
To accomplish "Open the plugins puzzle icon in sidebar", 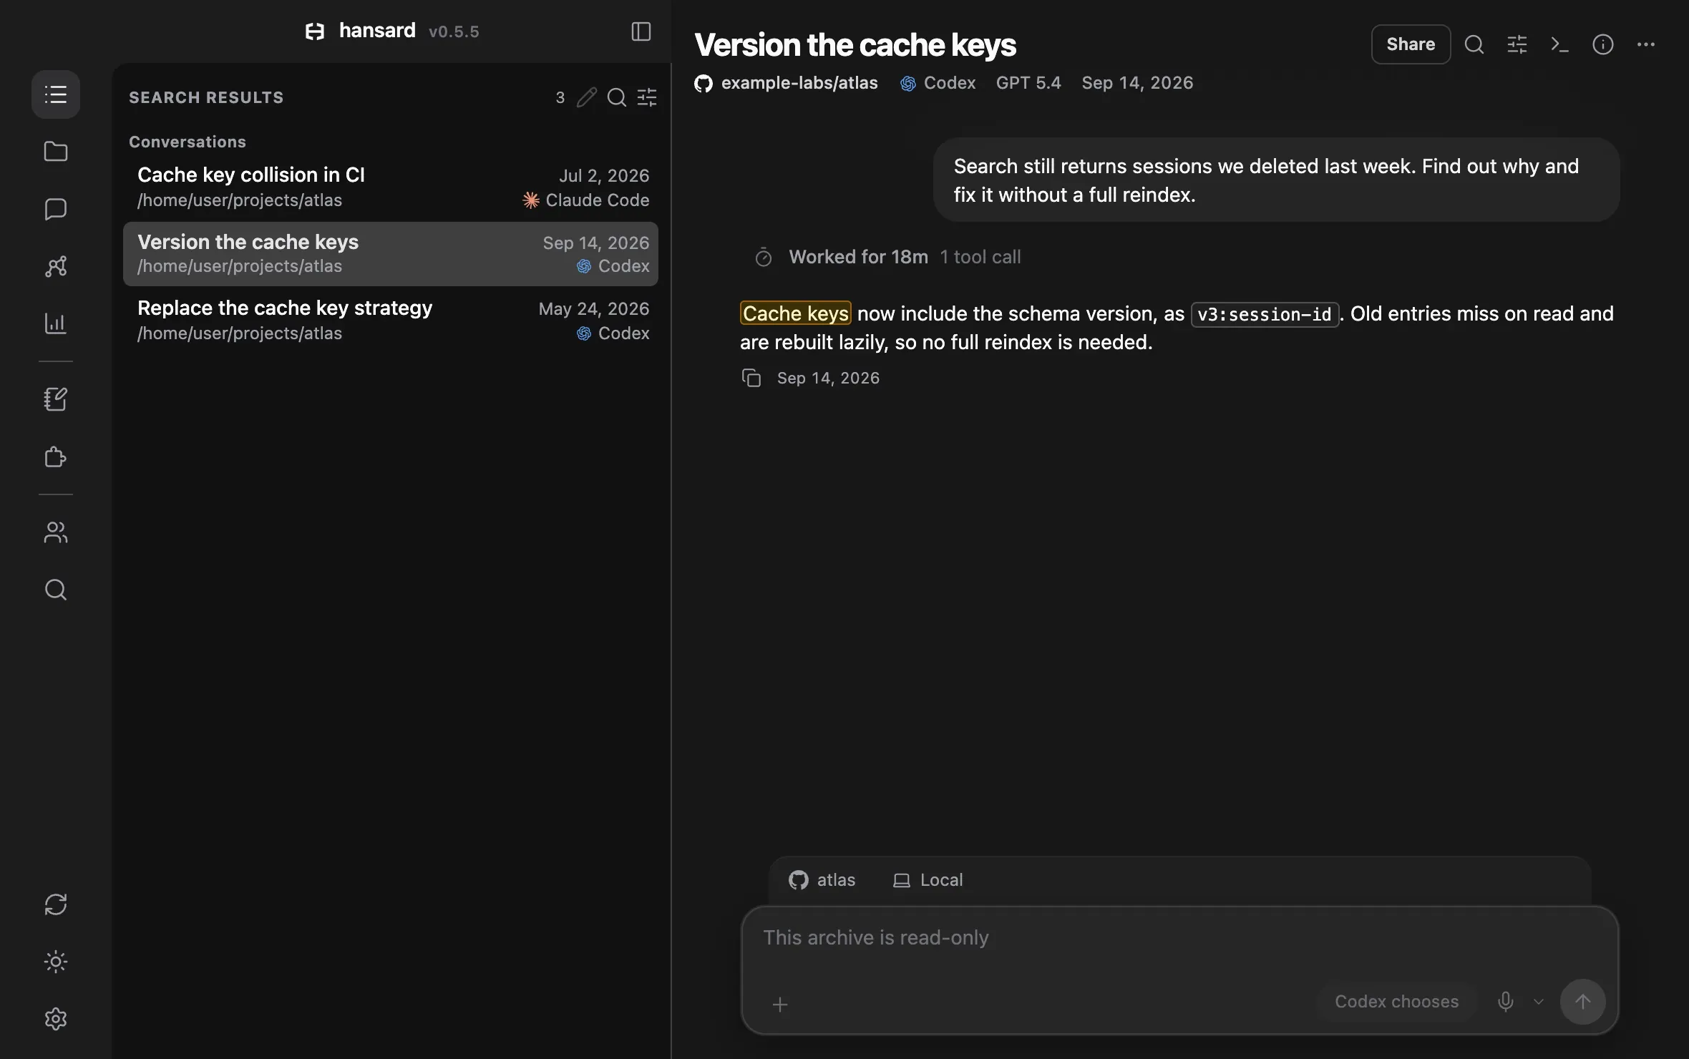I will (56, 457).
